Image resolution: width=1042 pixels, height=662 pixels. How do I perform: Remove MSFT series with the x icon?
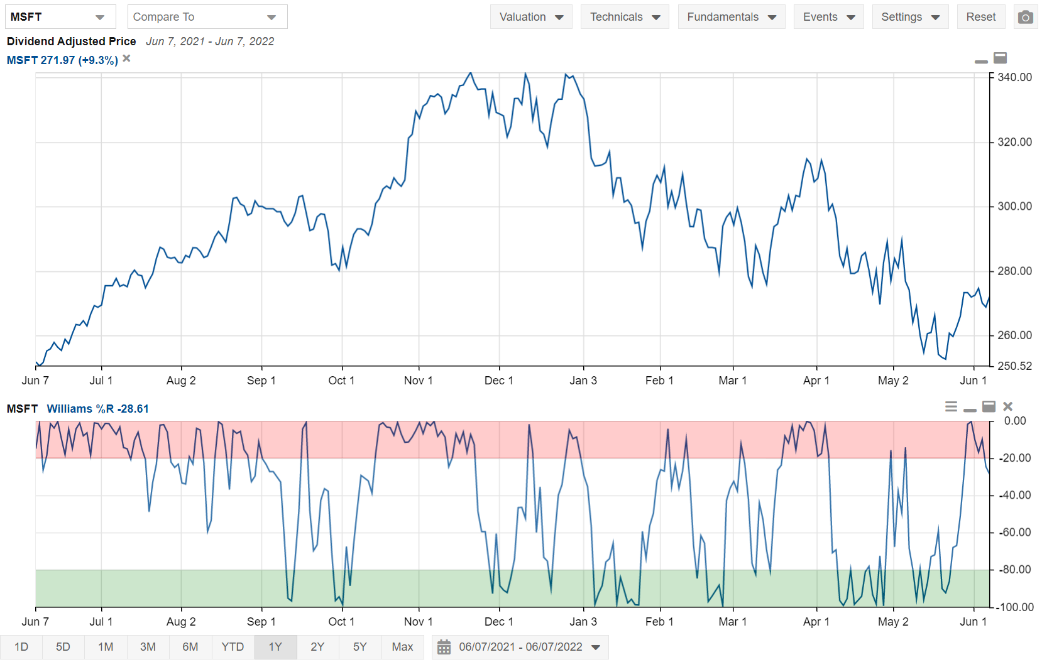(x=126, y=58)
